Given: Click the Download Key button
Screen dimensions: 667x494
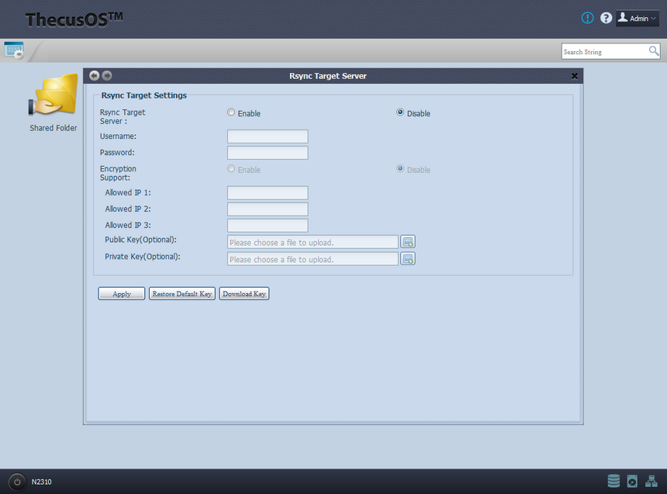Looking at the screenshot, I should pyautogui.click(x=244, y=294).
